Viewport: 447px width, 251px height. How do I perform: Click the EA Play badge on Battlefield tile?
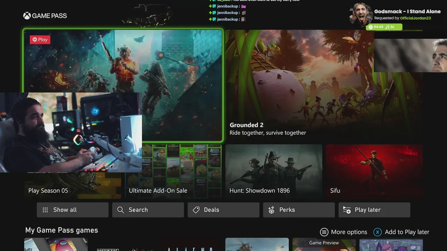click(40, 40)
